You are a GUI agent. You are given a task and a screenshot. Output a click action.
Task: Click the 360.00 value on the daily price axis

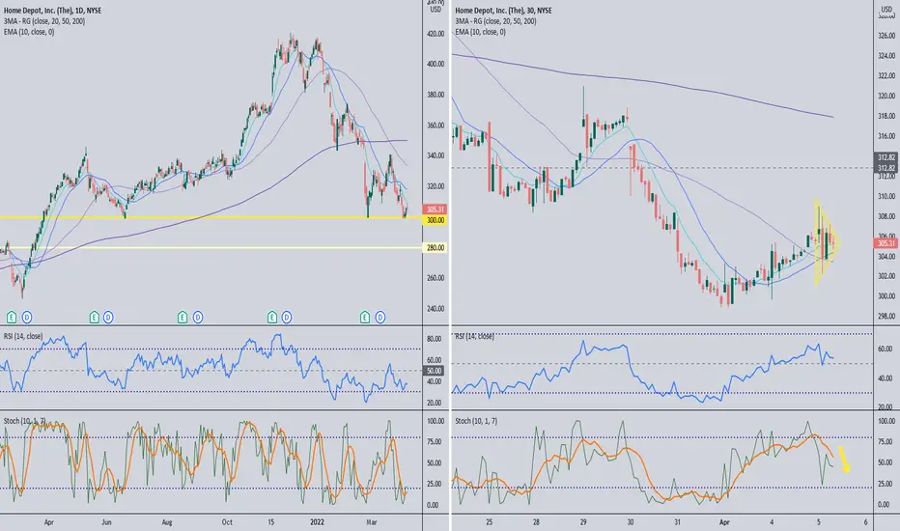436,126
